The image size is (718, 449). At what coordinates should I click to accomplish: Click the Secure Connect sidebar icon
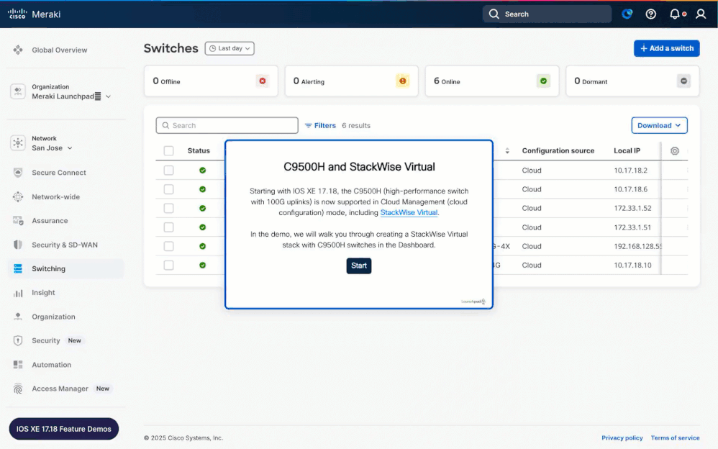[x=18, y=173]
